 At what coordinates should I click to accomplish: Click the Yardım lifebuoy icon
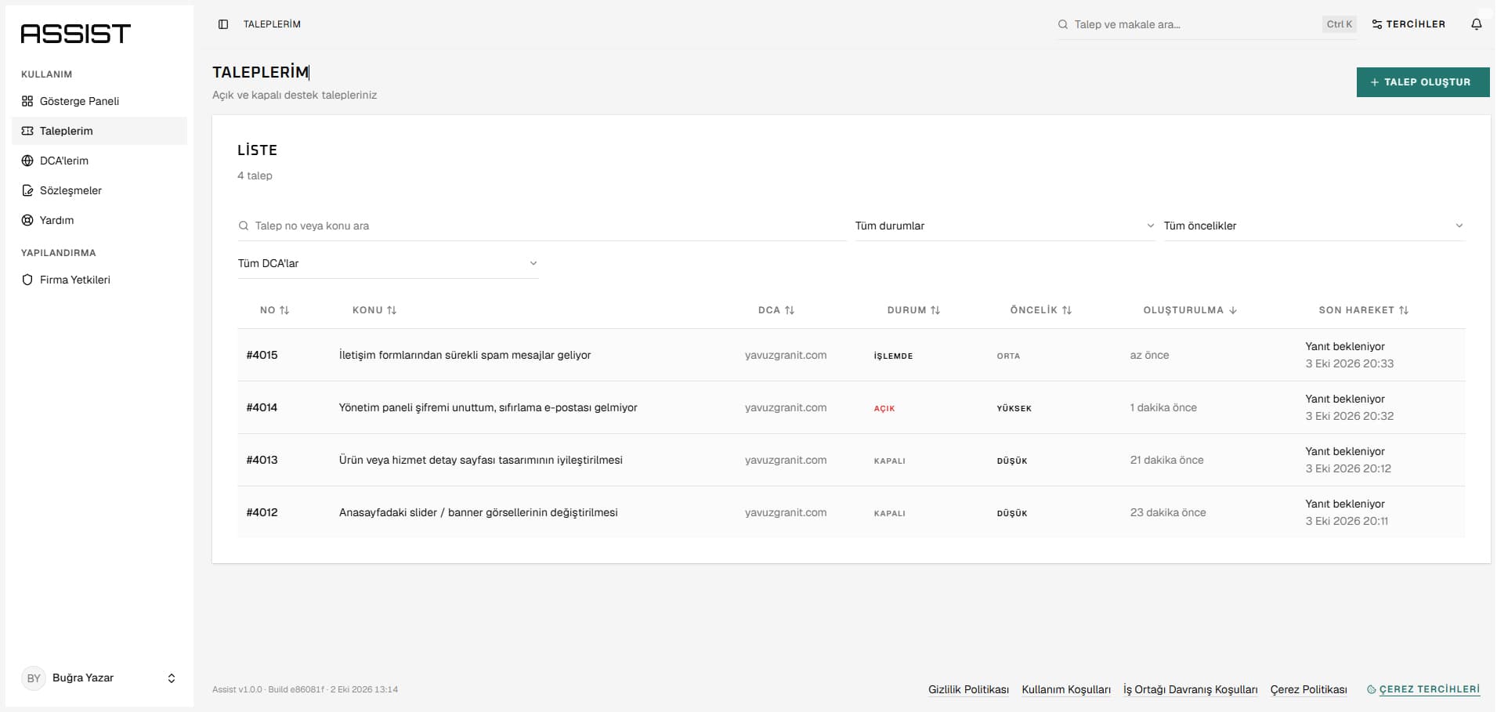pyautogui.click(x=27, y=220)
